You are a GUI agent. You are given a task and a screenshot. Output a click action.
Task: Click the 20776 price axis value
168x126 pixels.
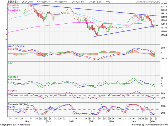pos(164,7)
